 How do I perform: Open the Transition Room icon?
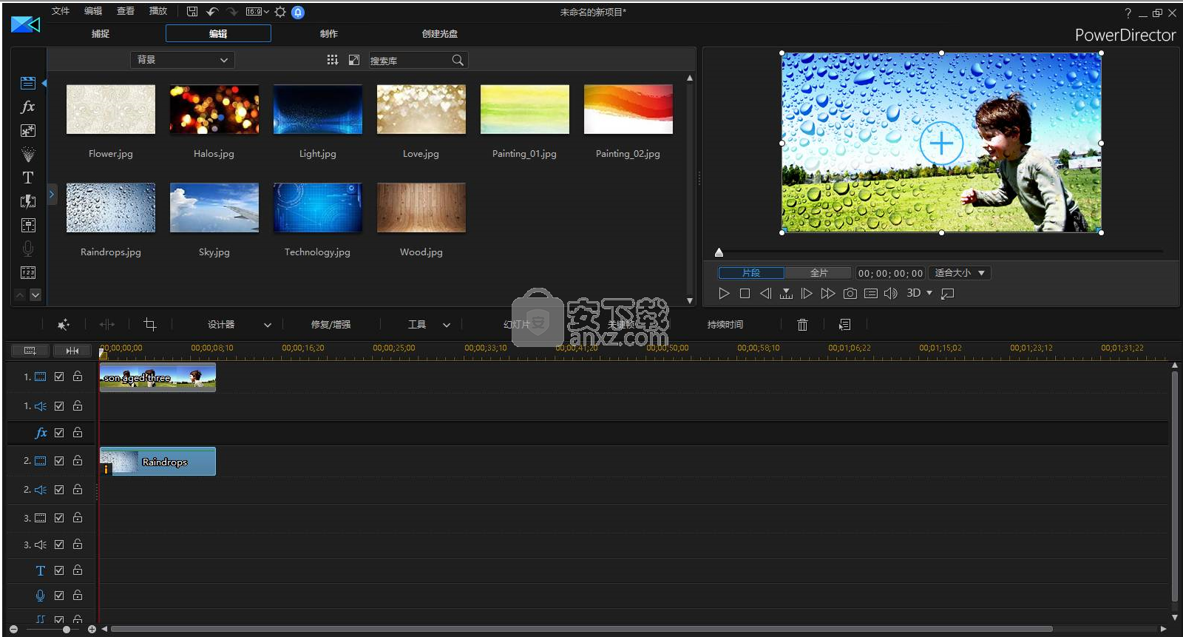point(28,201)
